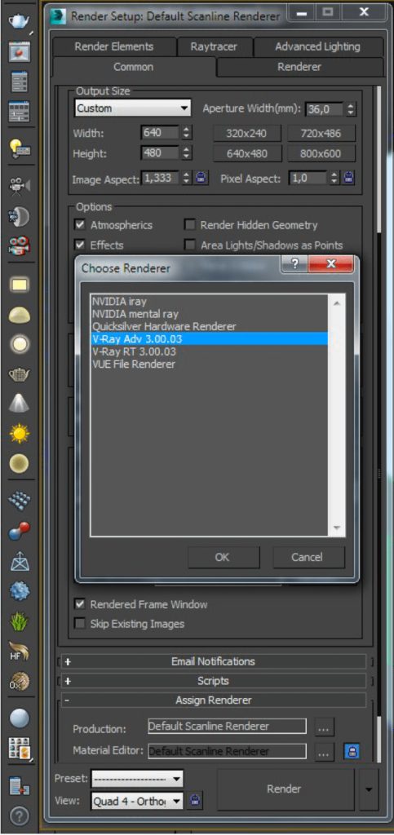Select the grey cone icon
This screenshot has width=394, height=835.
[x=19, y=404]
